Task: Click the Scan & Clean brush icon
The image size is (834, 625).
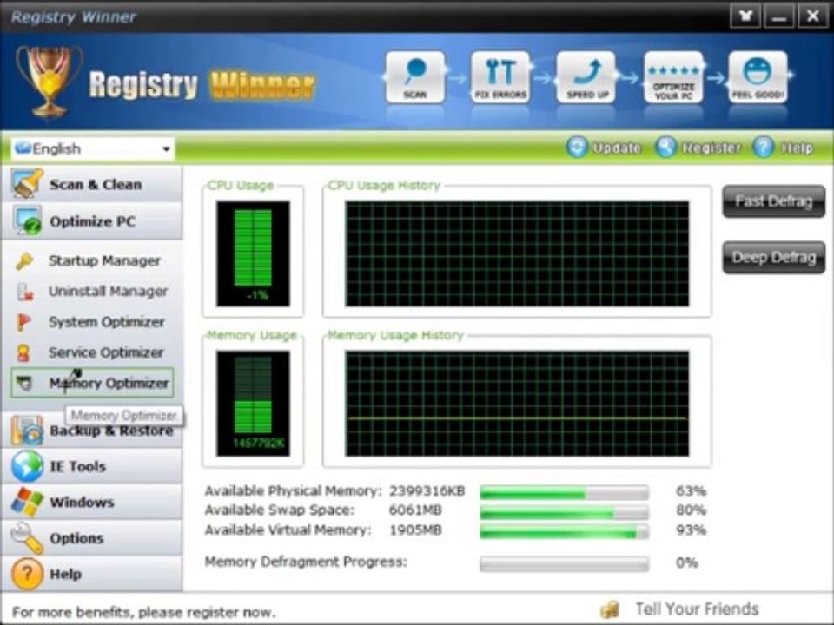Action: tap(27, 184)
